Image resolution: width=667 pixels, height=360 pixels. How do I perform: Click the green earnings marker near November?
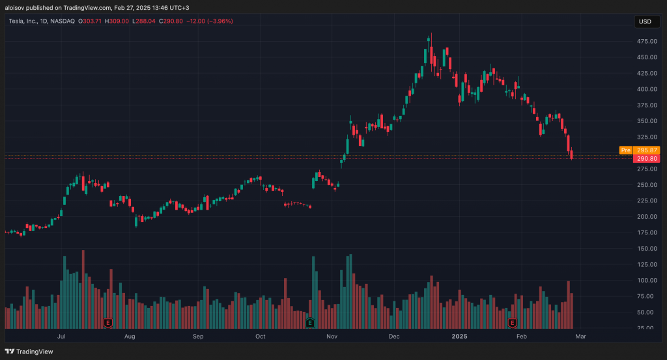tap(310, 323)
